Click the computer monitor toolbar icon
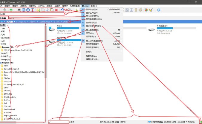The image size is (202, 124). click(19, 10)
